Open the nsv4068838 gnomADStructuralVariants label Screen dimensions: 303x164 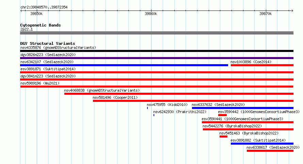coord(102,90)
